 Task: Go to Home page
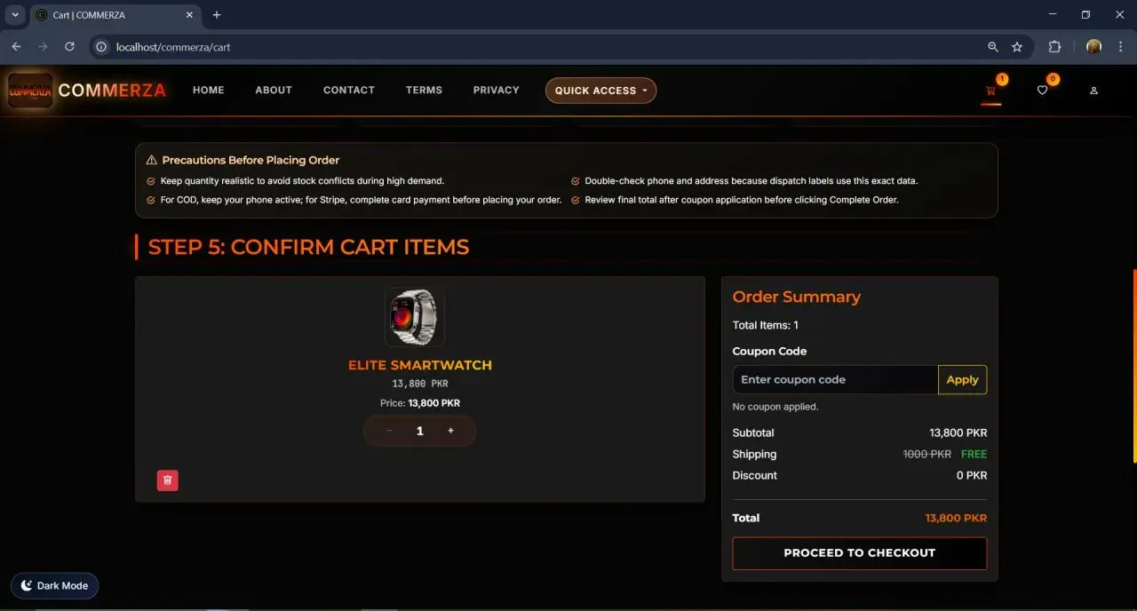click(x=209, y=91)
